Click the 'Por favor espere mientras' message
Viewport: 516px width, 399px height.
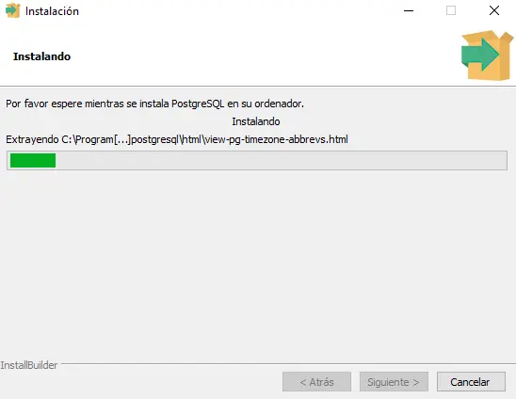point(154,104)
